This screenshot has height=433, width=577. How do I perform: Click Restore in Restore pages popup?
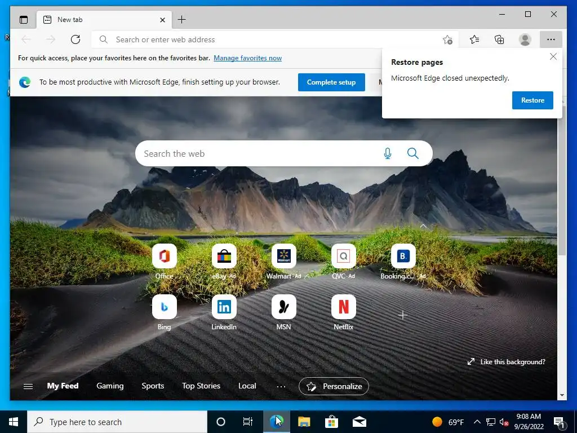532,100
